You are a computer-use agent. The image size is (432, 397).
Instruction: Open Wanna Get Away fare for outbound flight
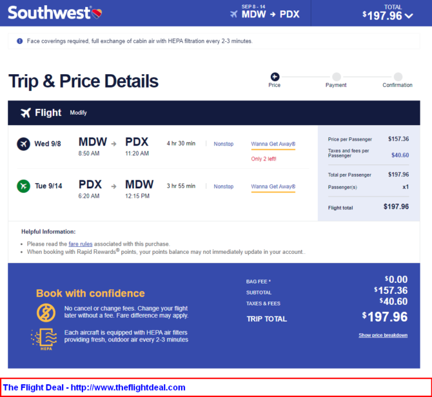point(273,144)
